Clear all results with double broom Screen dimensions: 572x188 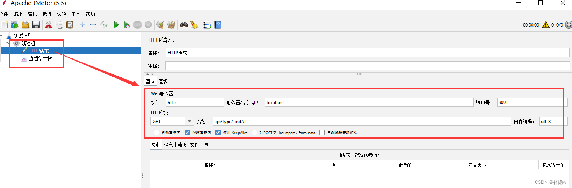[x=171, y=25]
